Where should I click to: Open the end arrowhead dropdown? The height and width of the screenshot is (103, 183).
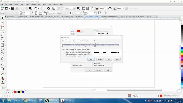tap(107, 34)
